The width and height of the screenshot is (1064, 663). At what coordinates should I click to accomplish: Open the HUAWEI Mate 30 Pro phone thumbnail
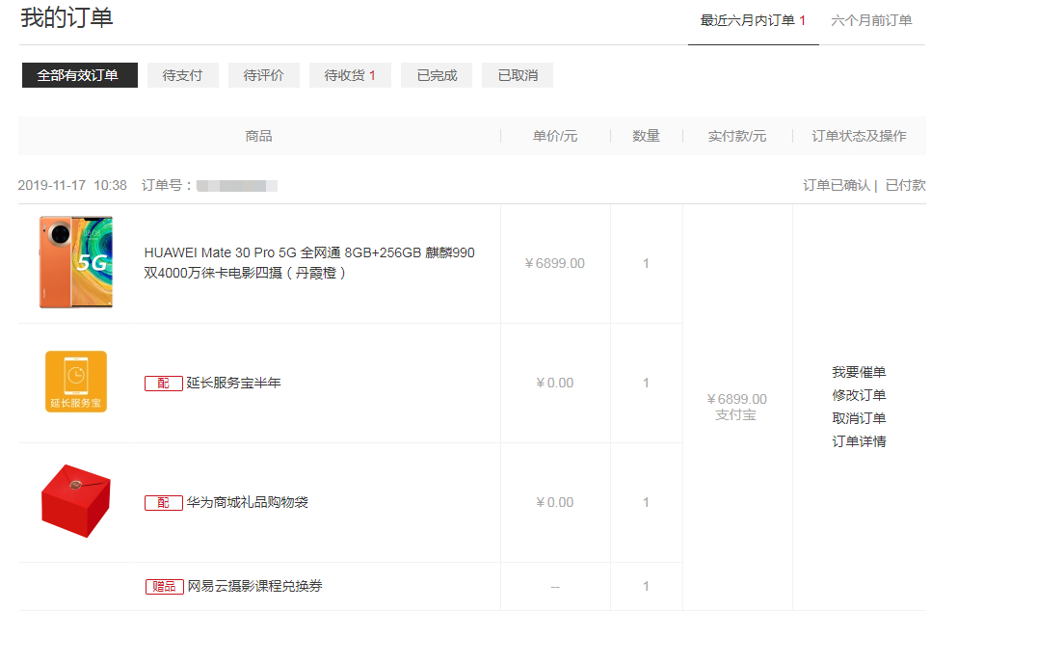coord(76,262)
